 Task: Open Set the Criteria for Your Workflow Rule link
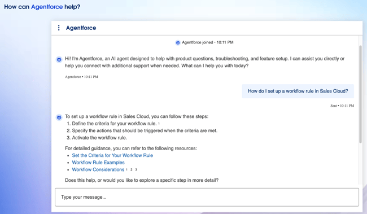(x=112, y=155)
